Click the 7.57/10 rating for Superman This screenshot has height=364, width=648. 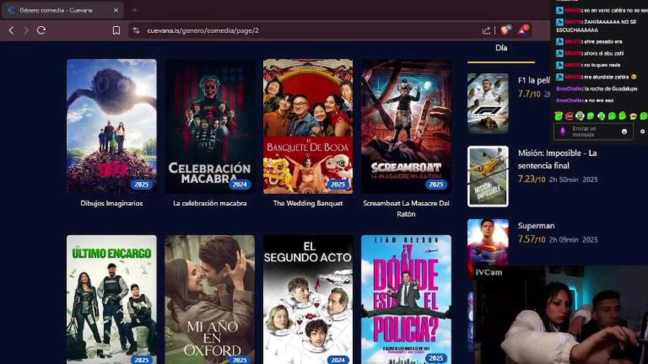coord(532,239)
